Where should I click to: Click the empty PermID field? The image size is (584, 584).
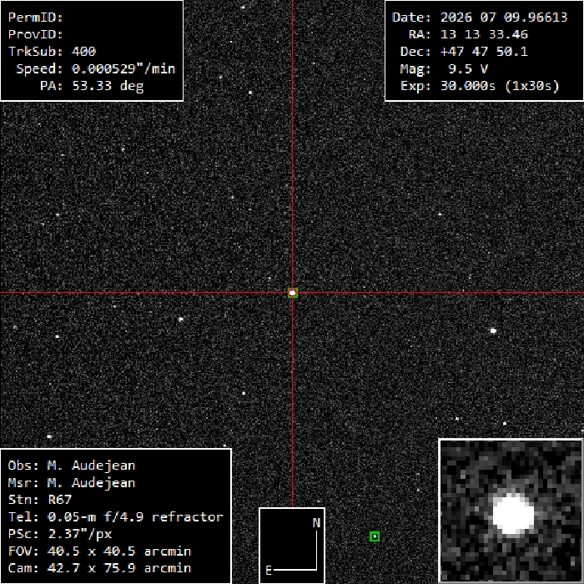tap(123, 18)
